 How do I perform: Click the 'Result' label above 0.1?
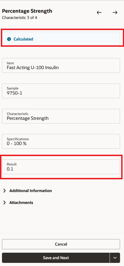pyautogui.click(x=12, y=164)
